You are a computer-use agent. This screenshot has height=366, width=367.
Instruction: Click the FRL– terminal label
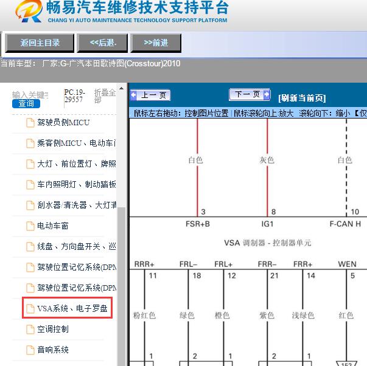coord(188,264)
